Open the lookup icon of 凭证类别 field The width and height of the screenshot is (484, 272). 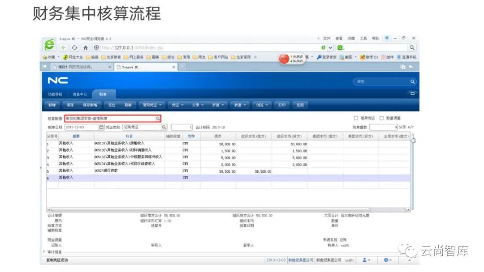tap(164, 127)
